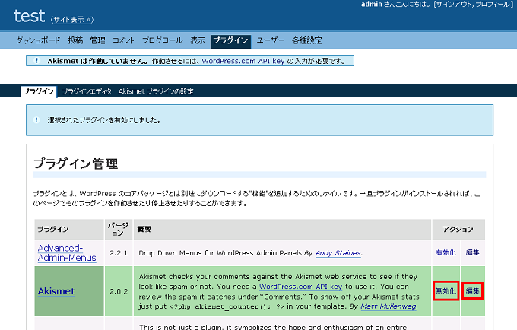This screenshot has height=330, width=517.
Task: Click 編集 in the Advanced-Admin-Menus row
Action: [x=472, y=253]
